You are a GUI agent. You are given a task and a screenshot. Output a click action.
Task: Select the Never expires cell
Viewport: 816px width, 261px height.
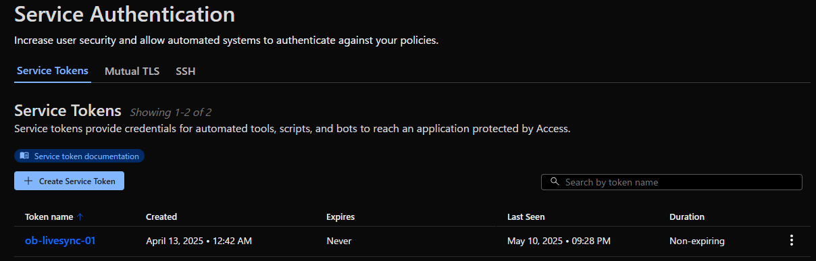[339, 241]
